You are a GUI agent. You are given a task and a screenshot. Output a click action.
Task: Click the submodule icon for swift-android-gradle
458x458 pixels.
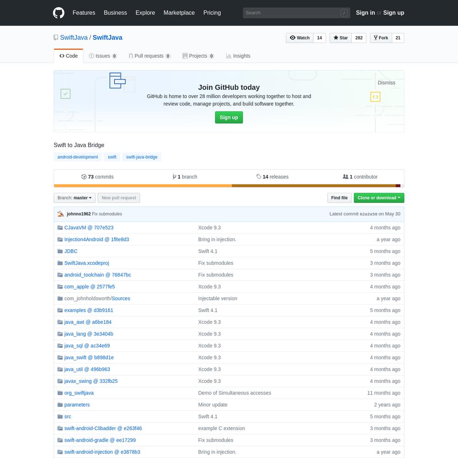(60, 440)
